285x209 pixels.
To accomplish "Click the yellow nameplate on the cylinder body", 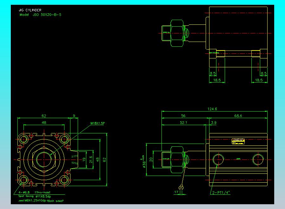I will (238, 141).
